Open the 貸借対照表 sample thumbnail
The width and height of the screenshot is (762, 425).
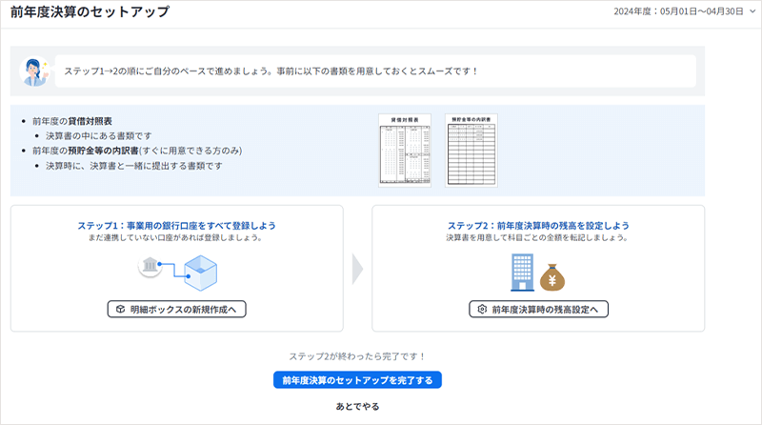pos(405,151)
